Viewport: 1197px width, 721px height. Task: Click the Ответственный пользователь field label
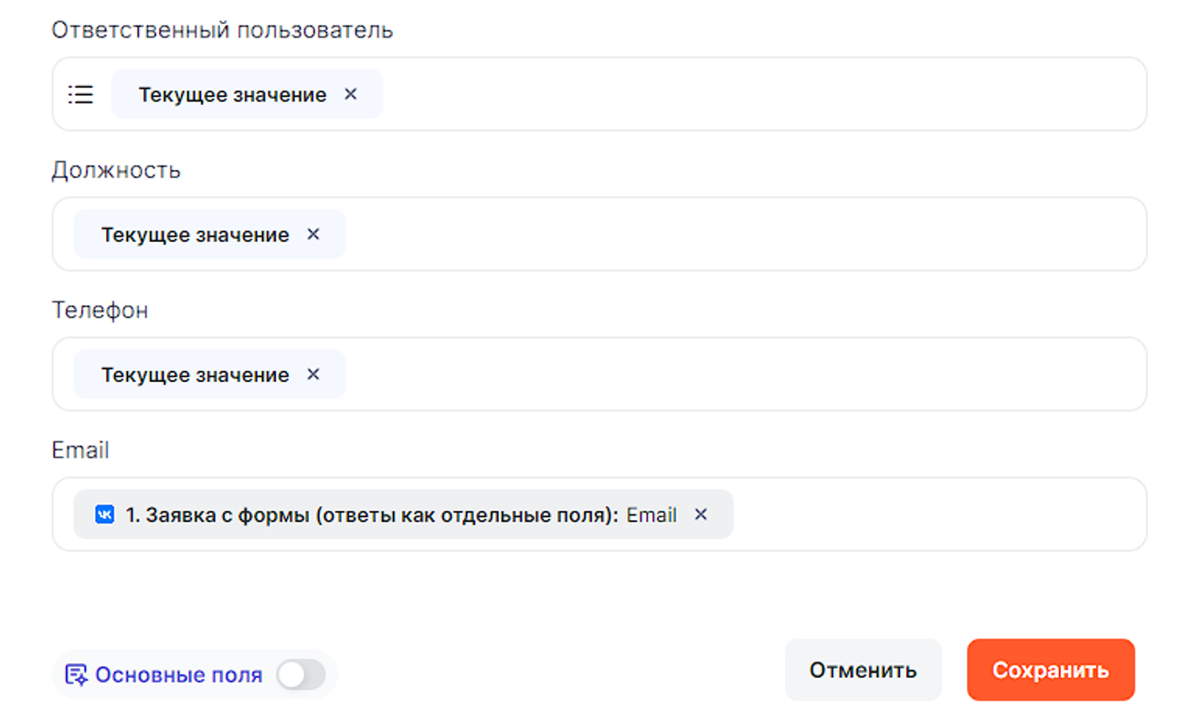pyautogui.click(x=222, y=30)
